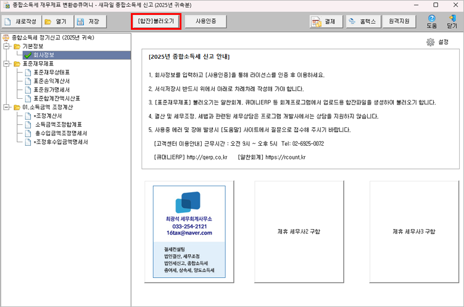Screen dimensions: 464x307
Task: Click the https://rcount.kr address
Action: [x=286, y=157]
